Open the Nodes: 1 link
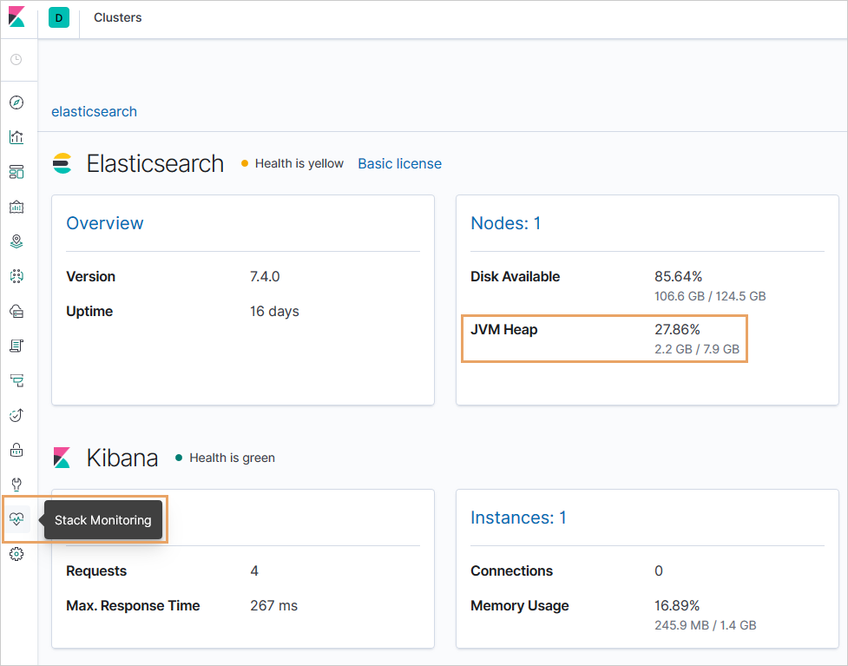Image resolution: width=848 pixels, height=666 pixels. [505, 223]
